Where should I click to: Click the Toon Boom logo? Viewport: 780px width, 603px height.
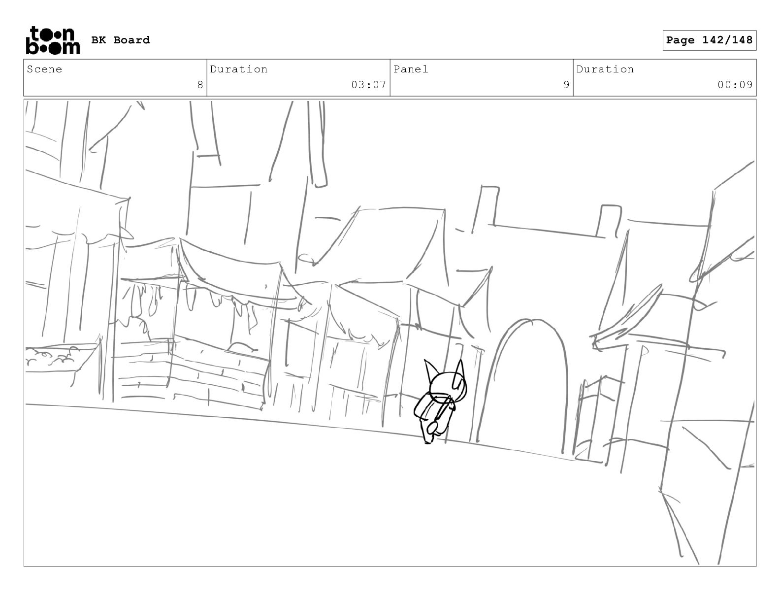(53, 40)
